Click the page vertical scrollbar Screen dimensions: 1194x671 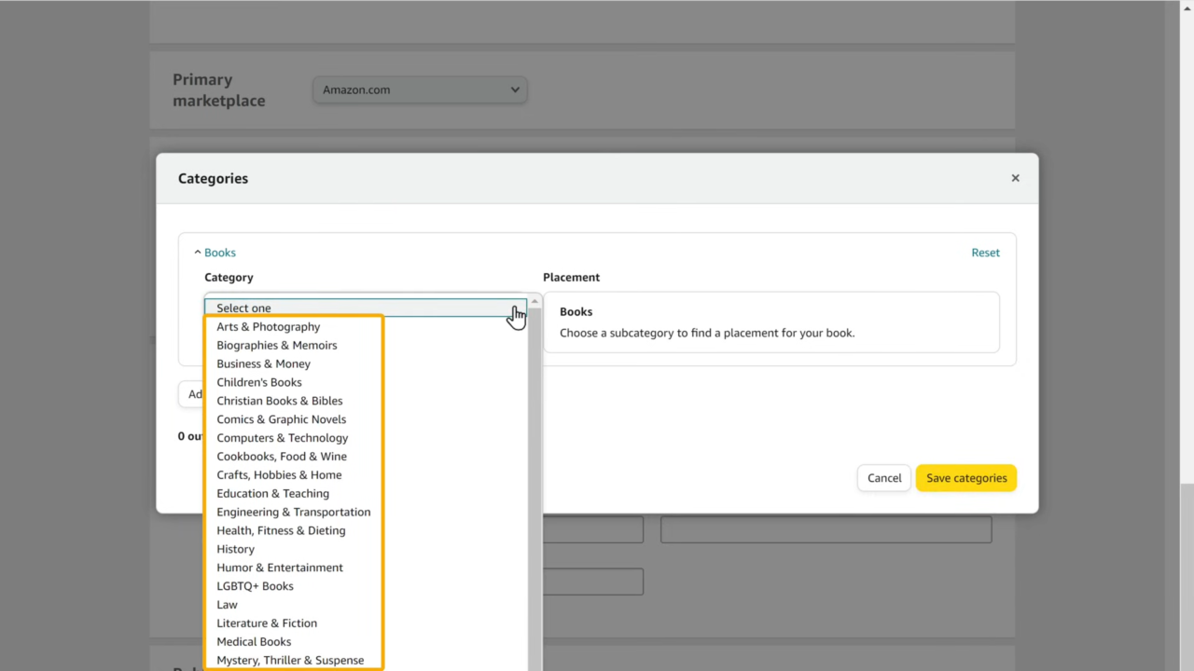pyautogui.click(x=1186, y=335)
